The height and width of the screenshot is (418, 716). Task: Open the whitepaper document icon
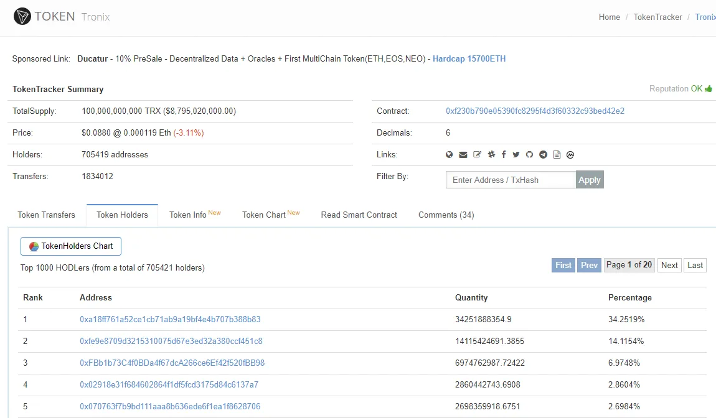(x=557, y=155)
